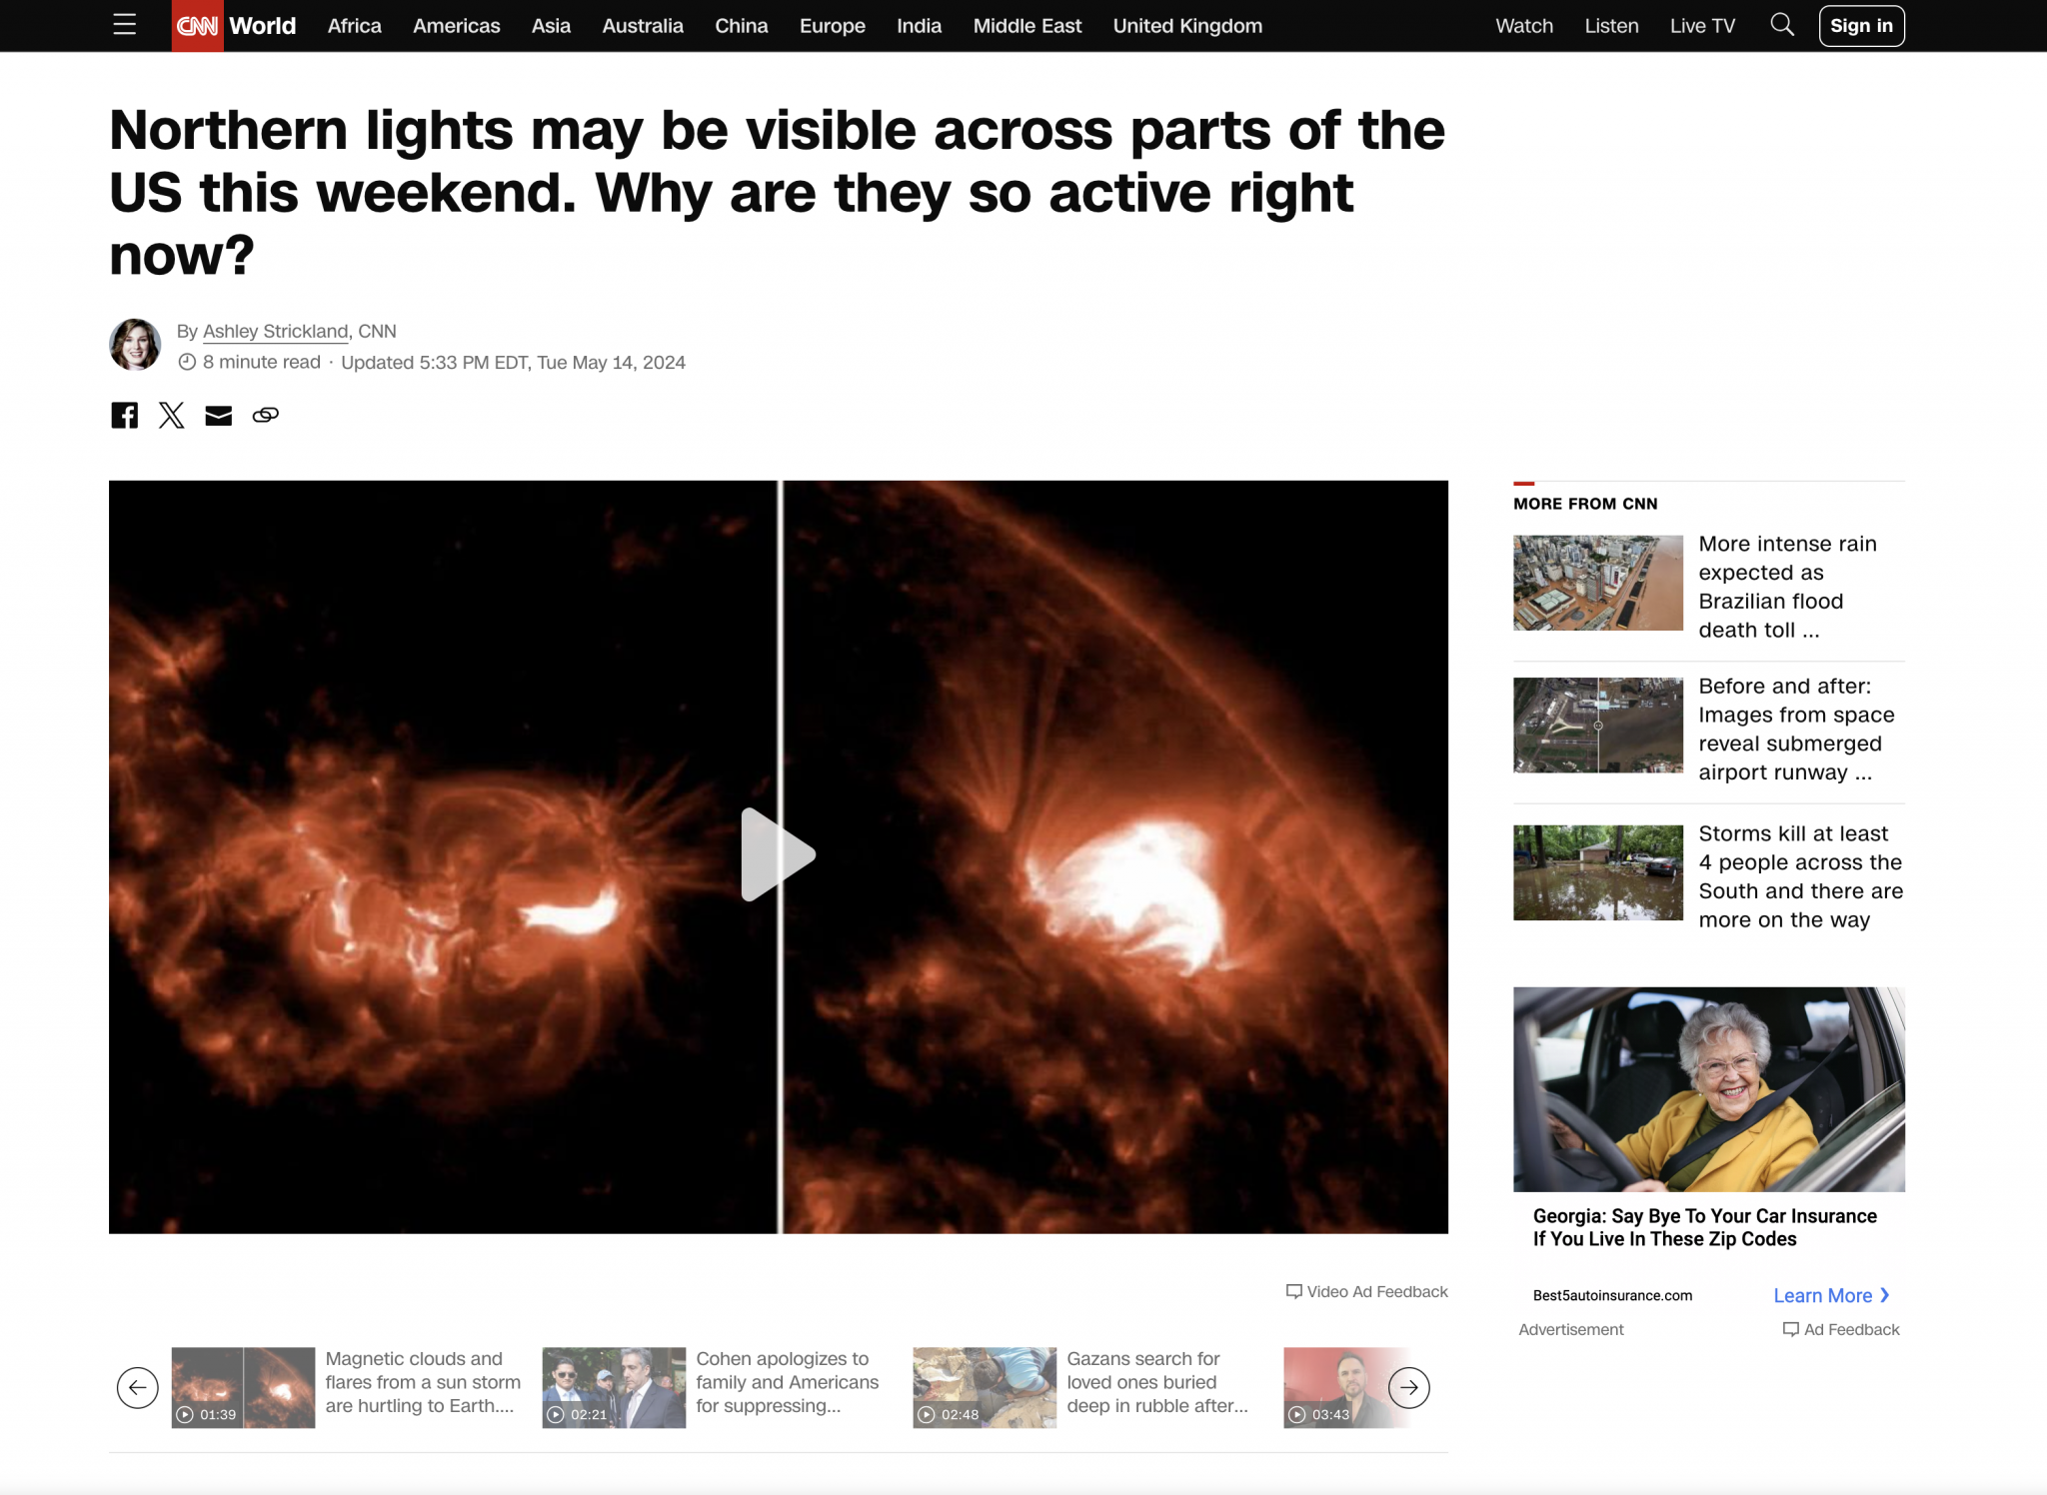Open Brazilian flood story thumbnail
This screenshot has height=1495, width=2047.
tap(1597, 583)
